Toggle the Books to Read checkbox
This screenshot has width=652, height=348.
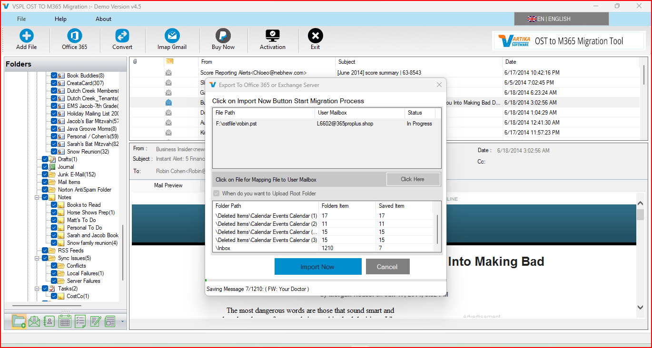(54, 205)
